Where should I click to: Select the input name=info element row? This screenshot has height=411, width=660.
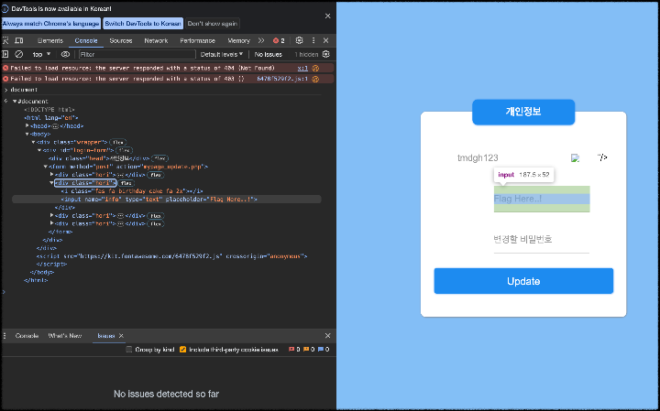click(166, 200)
